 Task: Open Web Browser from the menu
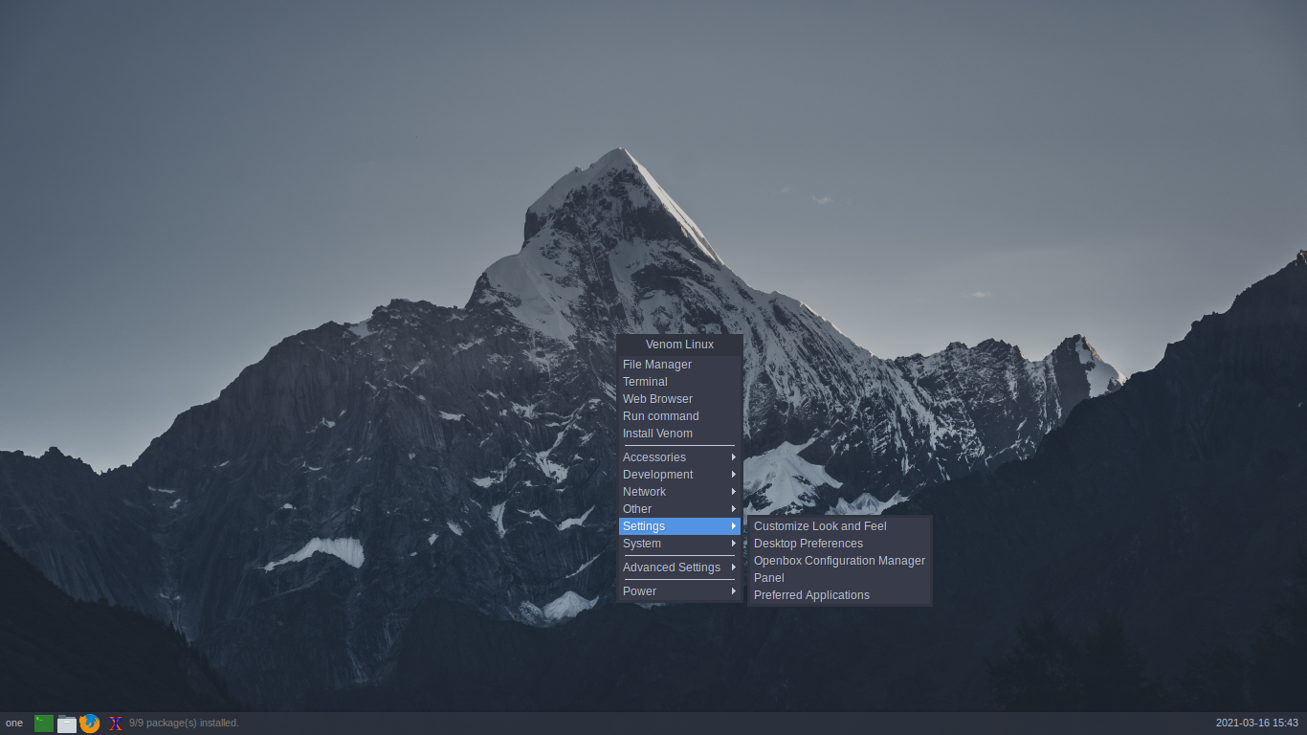click(x=679, y=399)
